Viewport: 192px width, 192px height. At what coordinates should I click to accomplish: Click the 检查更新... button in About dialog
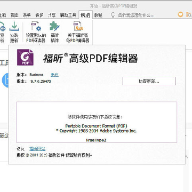[x=149, y=82]
